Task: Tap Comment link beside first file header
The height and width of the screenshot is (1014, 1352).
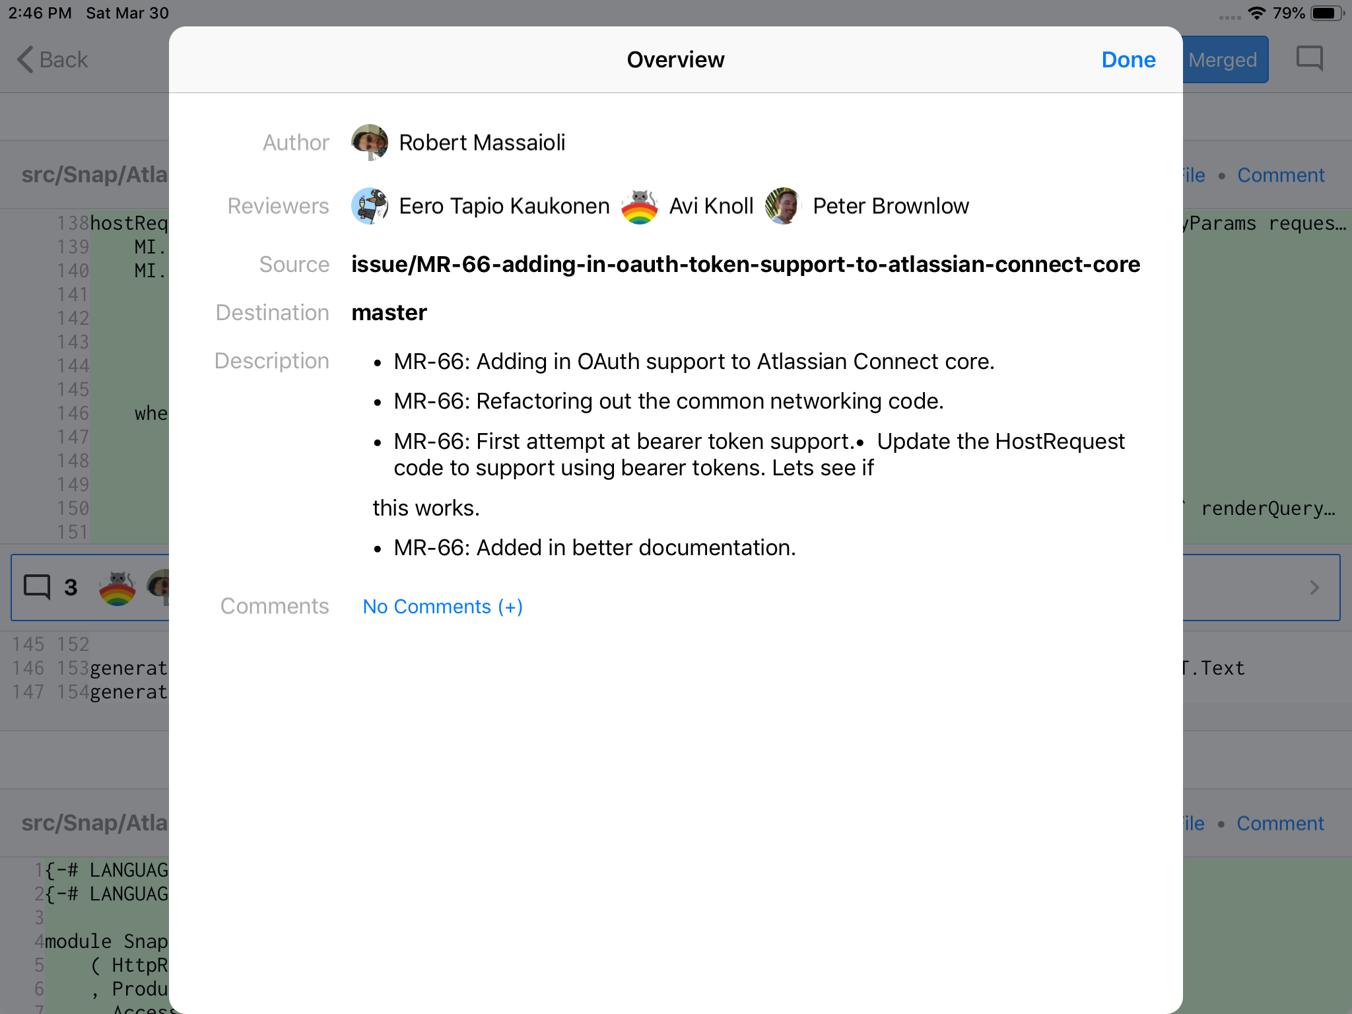Action: point(1281,175)
